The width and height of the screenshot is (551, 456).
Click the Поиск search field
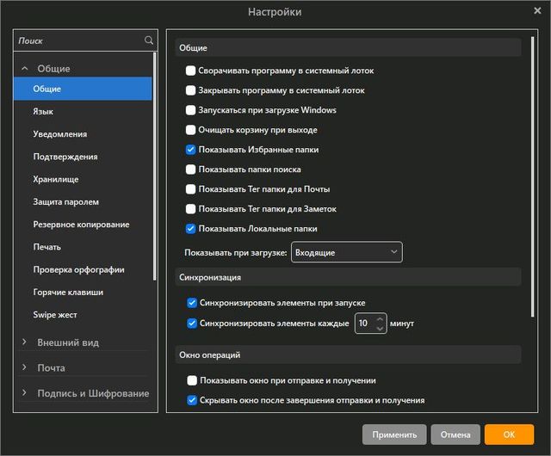point(77,40)
